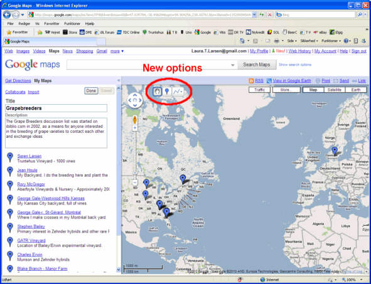Open View in Google Earth link
This screenshot has width=371, height=284.
(x=291, y=81)
